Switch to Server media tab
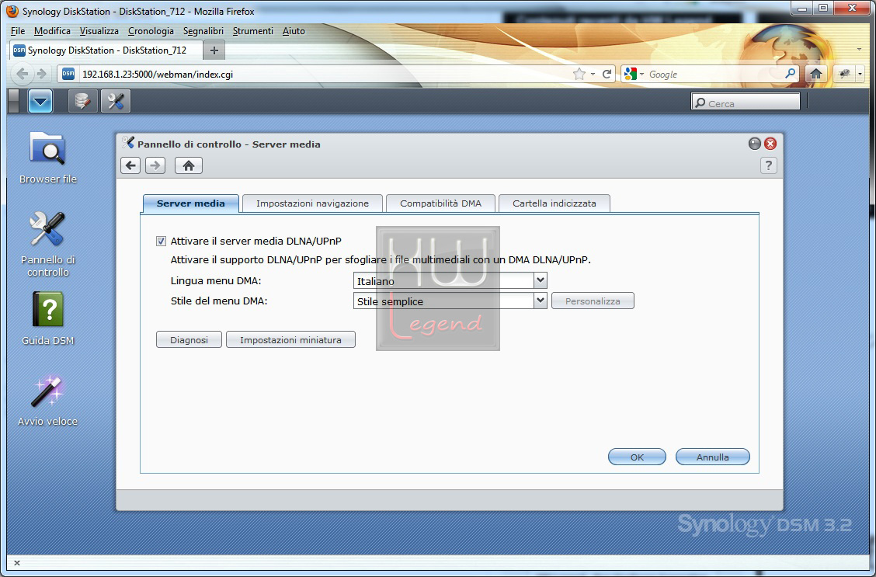This screenshot has width=876, height=577. click(x=190, y=203)
